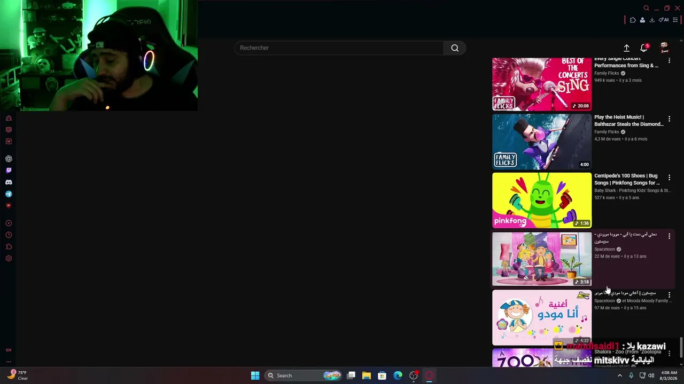This screenshot has height=384, width=684.
Task: Open the sidebar player icon
Action: [x=9, y=223]
